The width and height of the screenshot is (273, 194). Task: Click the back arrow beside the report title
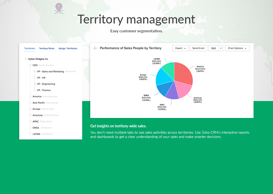tap(95, 48)
